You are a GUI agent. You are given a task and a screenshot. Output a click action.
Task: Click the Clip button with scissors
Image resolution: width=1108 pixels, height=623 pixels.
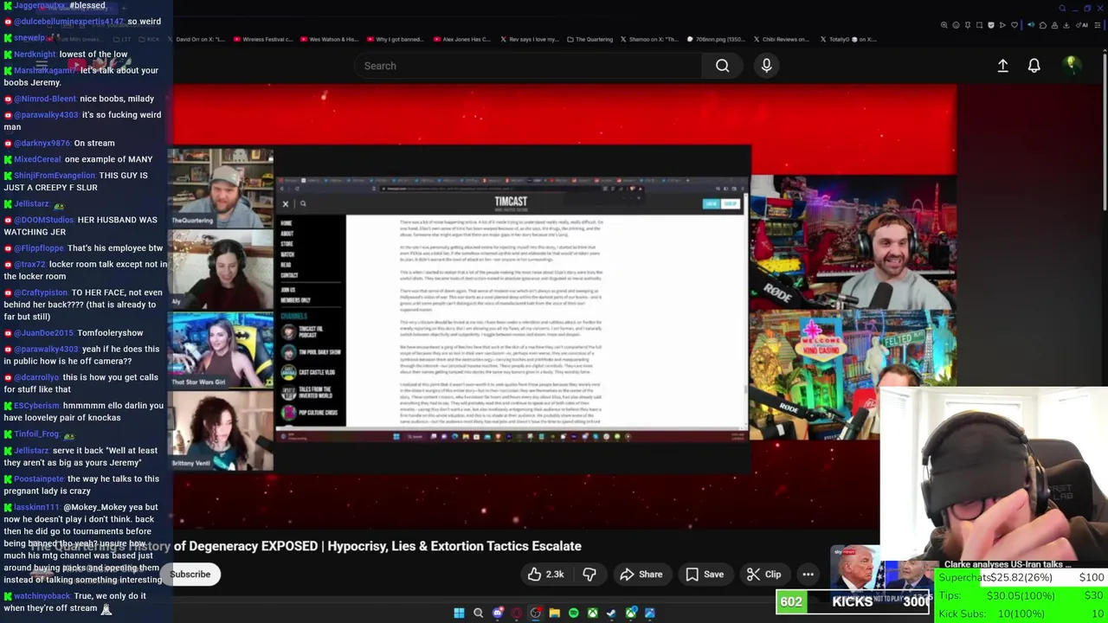point(763,575)
